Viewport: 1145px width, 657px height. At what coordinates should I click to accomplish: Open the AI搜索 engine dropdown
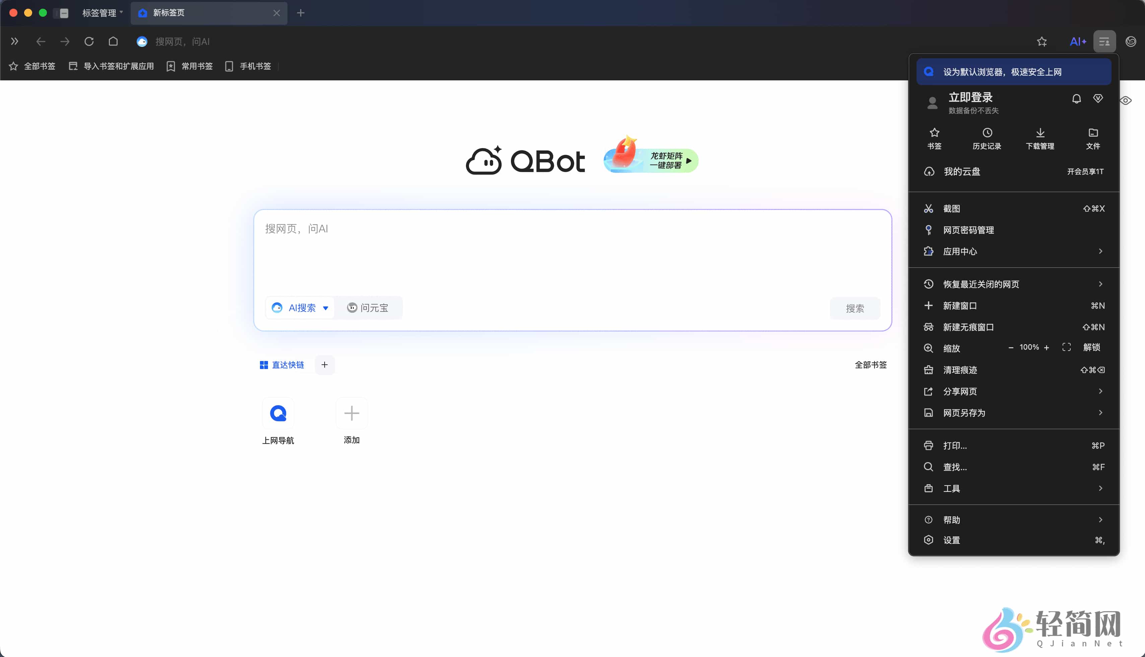pyautogui.click(x=326, y=307)
